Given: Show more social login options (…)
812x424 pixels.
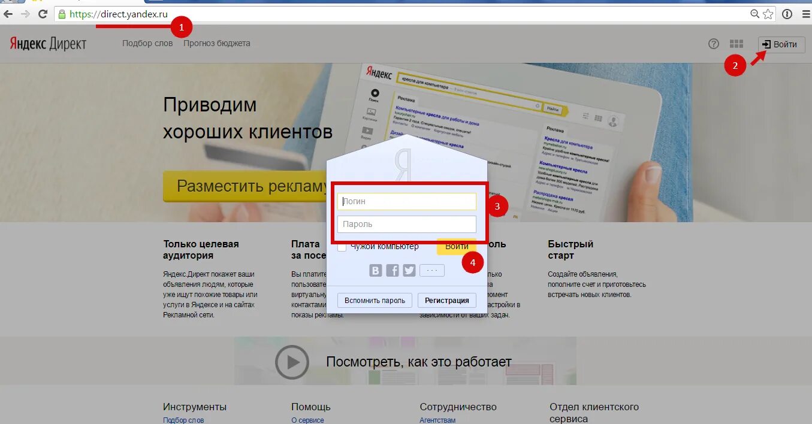Looking at the screenshot, I should 432,270.
